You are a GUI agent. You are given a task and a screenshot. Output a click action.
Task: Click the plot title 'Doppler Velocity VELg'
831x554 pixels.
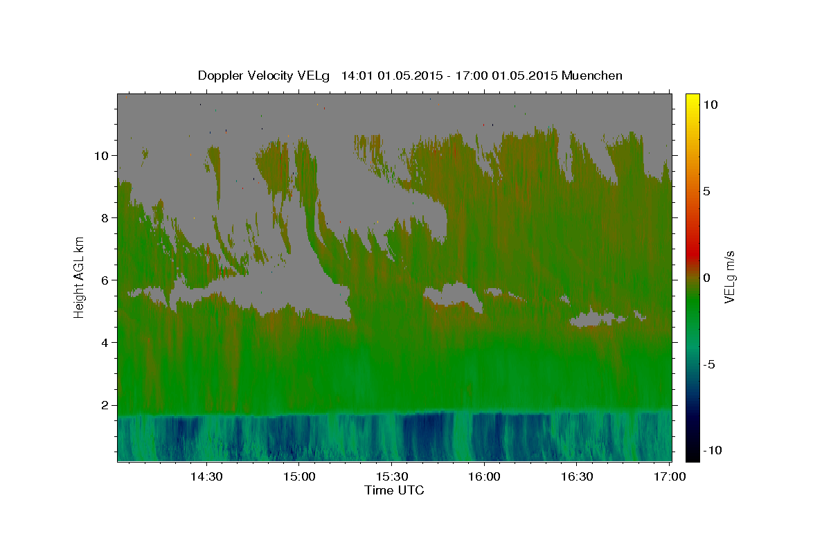(264, 75)
